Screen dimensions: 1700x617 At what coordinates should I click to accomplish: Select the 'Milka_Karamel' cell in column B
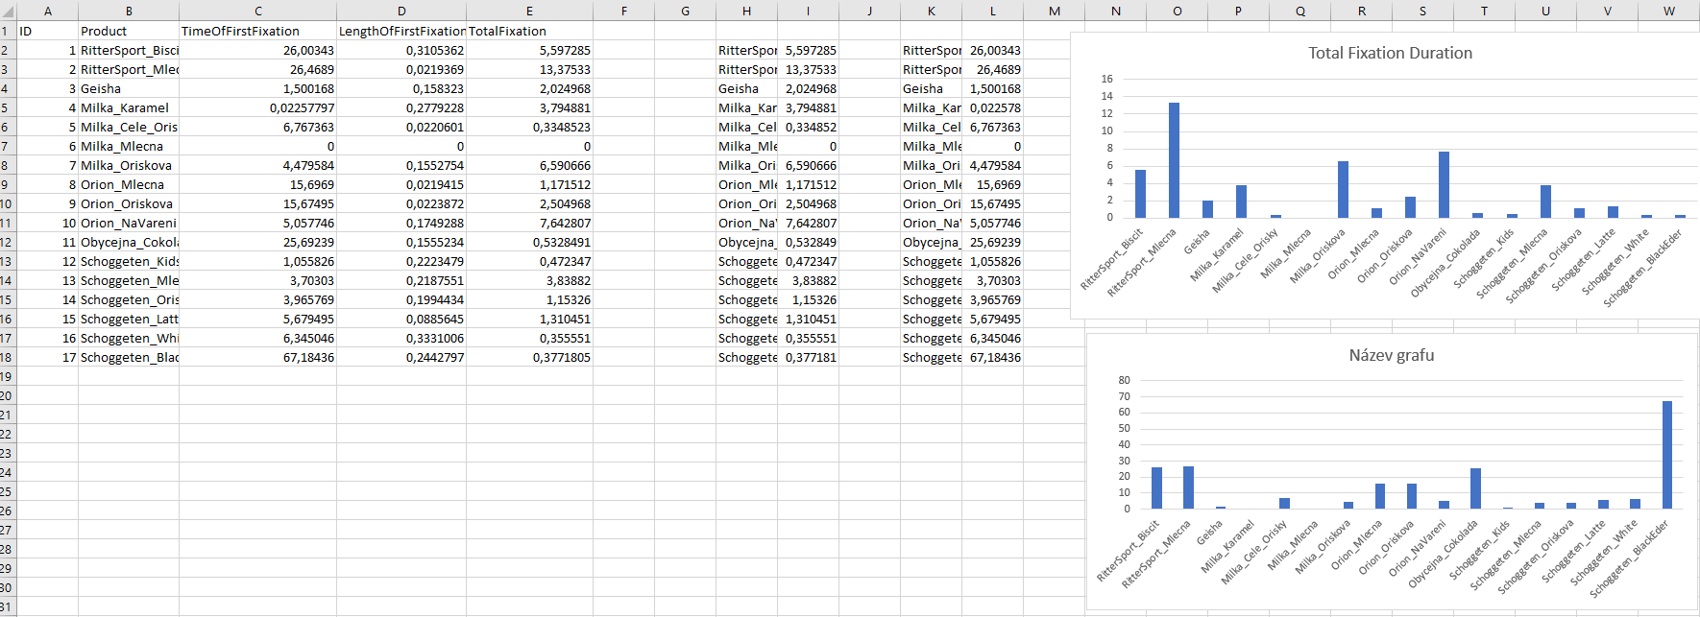coord(129,107)
